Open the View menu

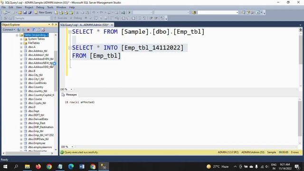pyautogui.click(x=19, y=8)
